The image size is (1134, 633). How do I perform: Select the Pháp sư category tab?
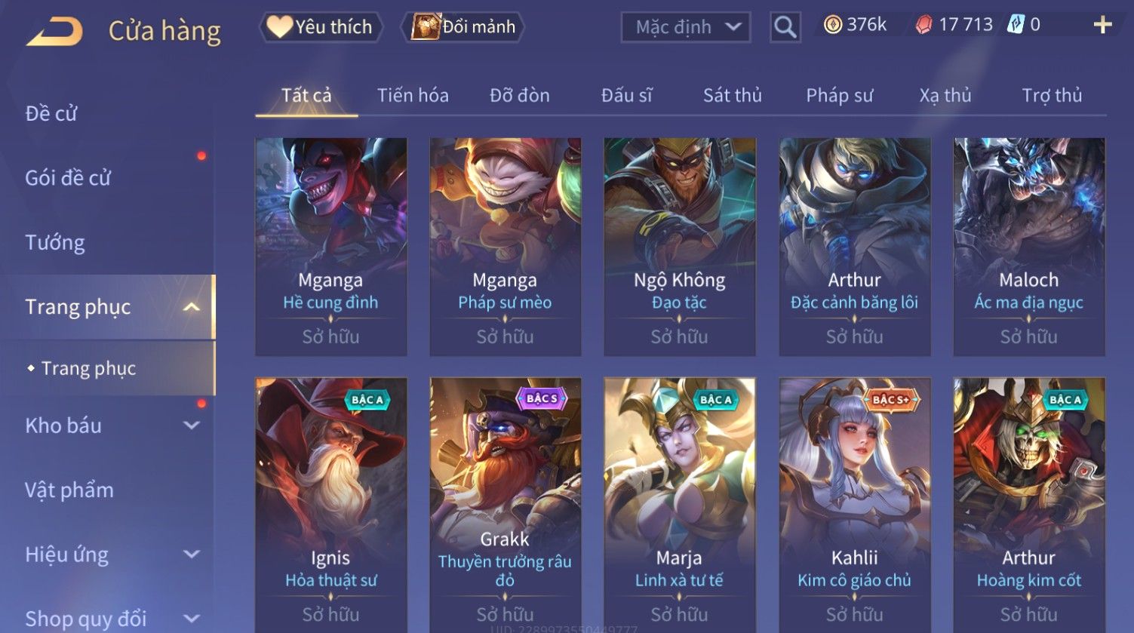[x=839, y=96]
